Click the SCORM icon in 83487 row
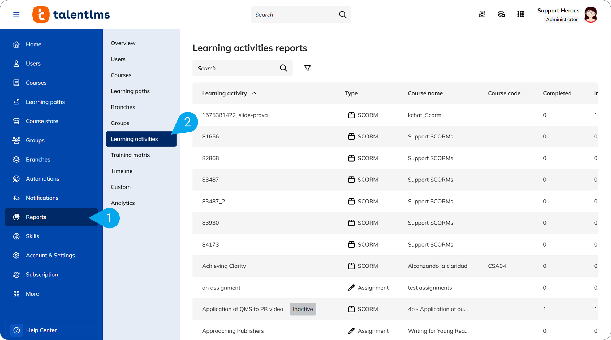Screen dimensions: 611x340 point(351,180)
